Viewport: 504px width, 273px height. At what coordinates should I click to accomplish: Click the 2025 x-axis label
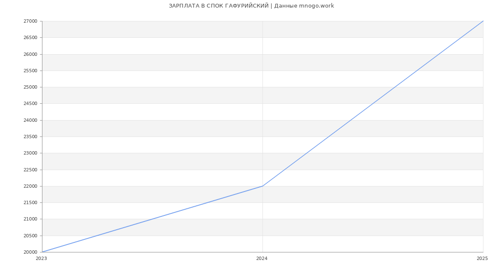482,259
